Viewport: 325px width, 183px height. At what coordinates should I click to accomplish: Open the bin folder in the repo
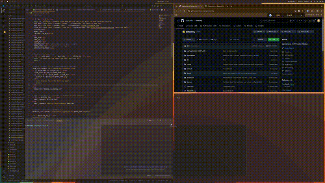point(188,60)
